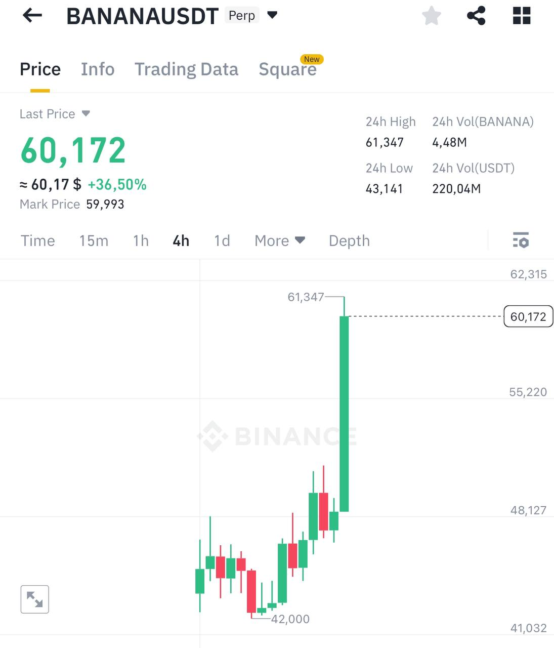Tap the Perp contract badge
554x648 pixels.
pyautogui.click(x=242, y=16)
